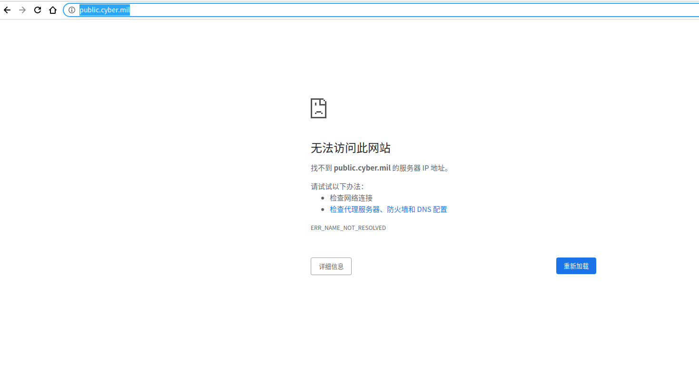Click the 无法访问此网站 heading
The height and width of the screenshot is (372, 699).
[x=350, y=148]
